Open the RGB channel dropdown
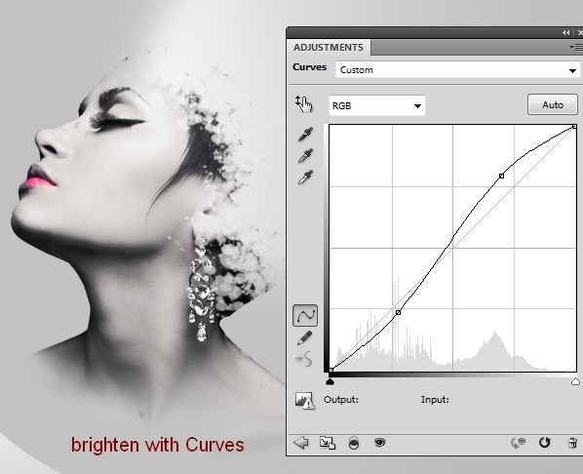The height and width of the screenshot is (474, 583). (x=377, y=105)
